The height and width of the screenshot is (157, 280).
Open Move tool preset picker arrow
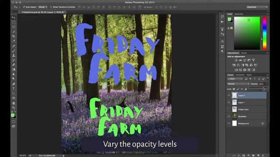pyautogui.click(x=19, y=7)
